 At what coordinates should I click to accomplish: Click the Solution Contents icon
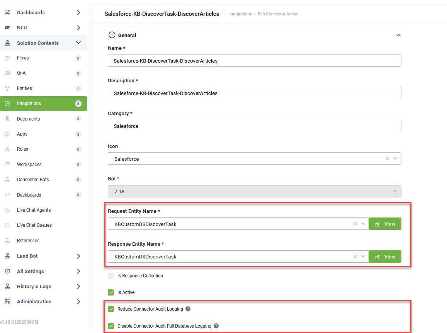8,43
